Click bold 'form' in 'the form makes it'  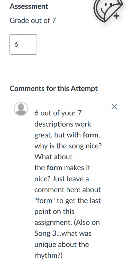(55, 168)
